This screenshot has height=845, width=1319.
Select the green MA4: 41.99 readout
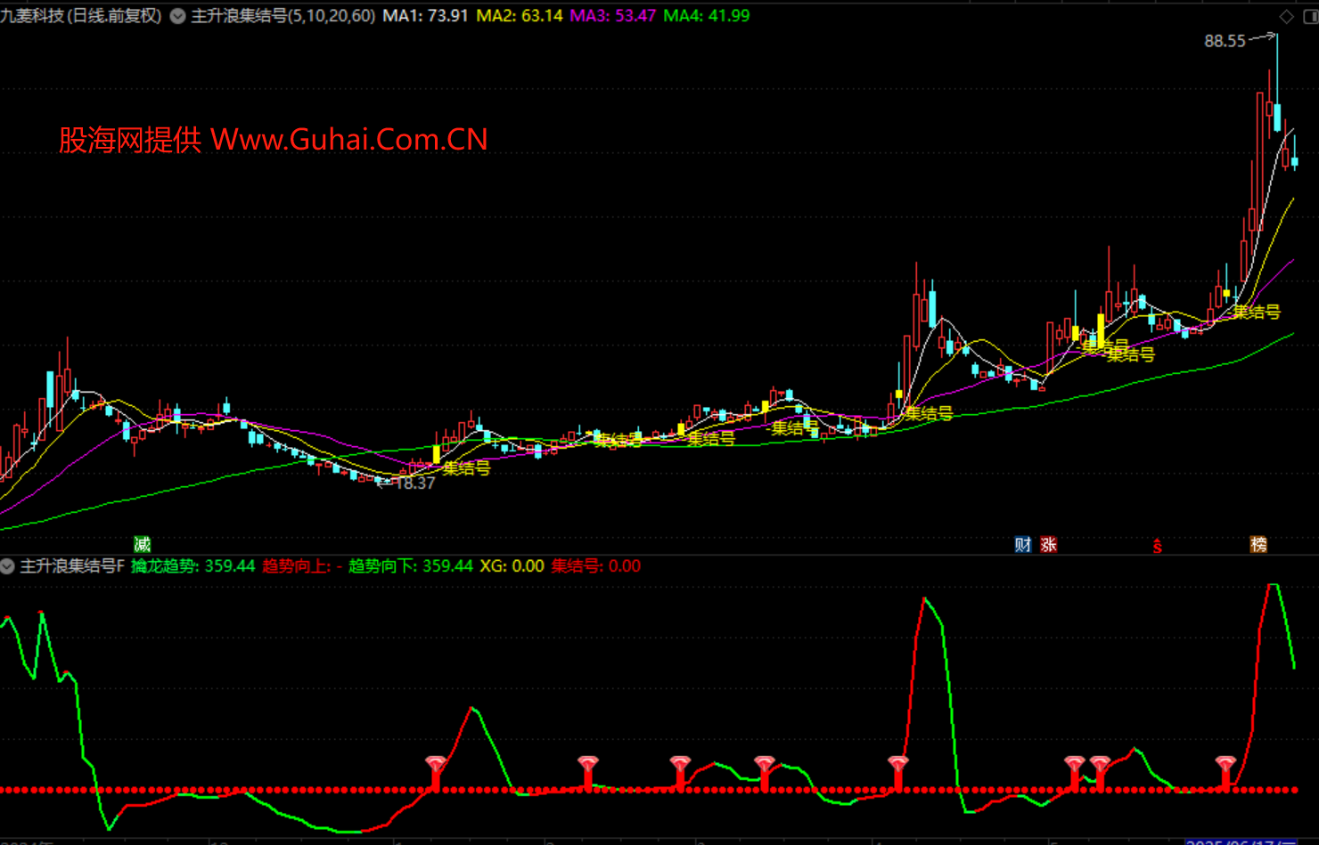pyautogui.click(x=707, y=16)
